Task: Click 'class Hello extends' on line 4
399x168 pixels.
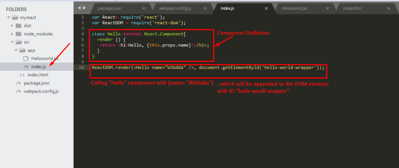Action: 117,34
